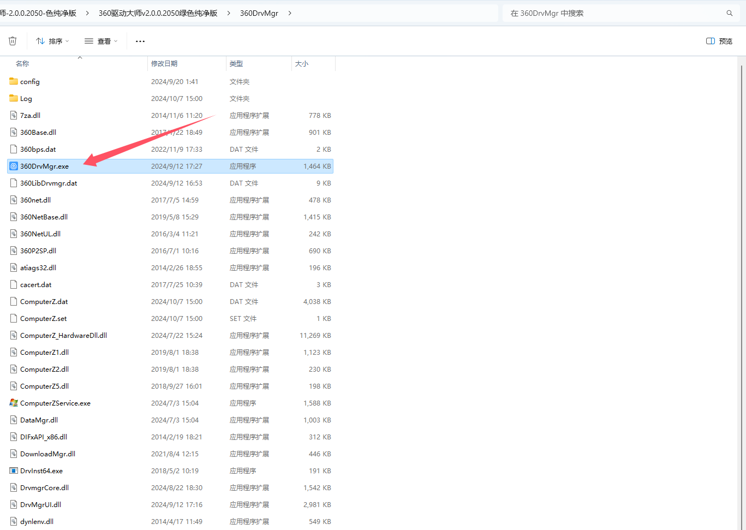Sort by the 类型 column header
This screenshot has width=746, height=530.
[x=236, y=64]
